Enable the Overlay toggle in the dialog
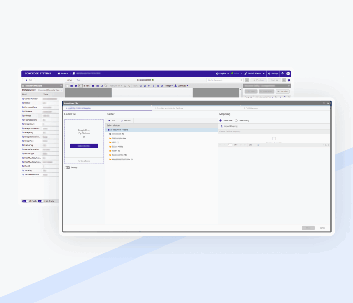The height and width of the screenshot is (303, 353). pos(68,168)
